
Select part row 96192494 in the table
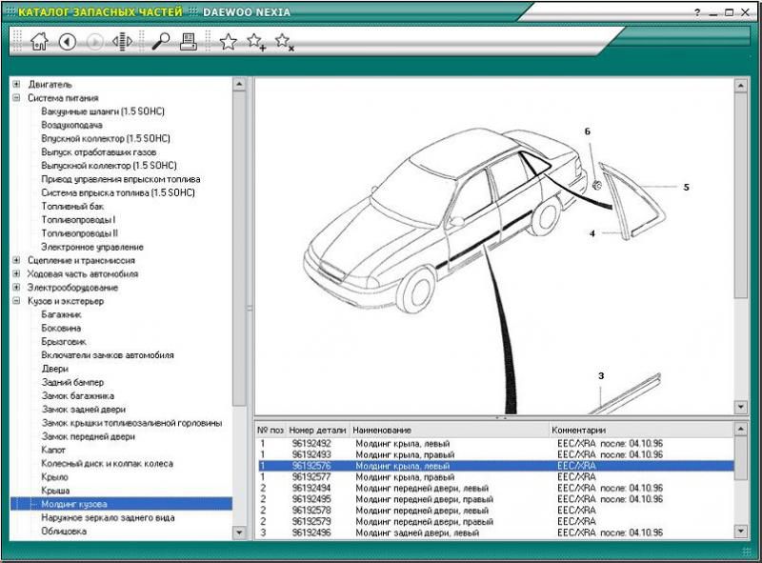pos(311,488)
